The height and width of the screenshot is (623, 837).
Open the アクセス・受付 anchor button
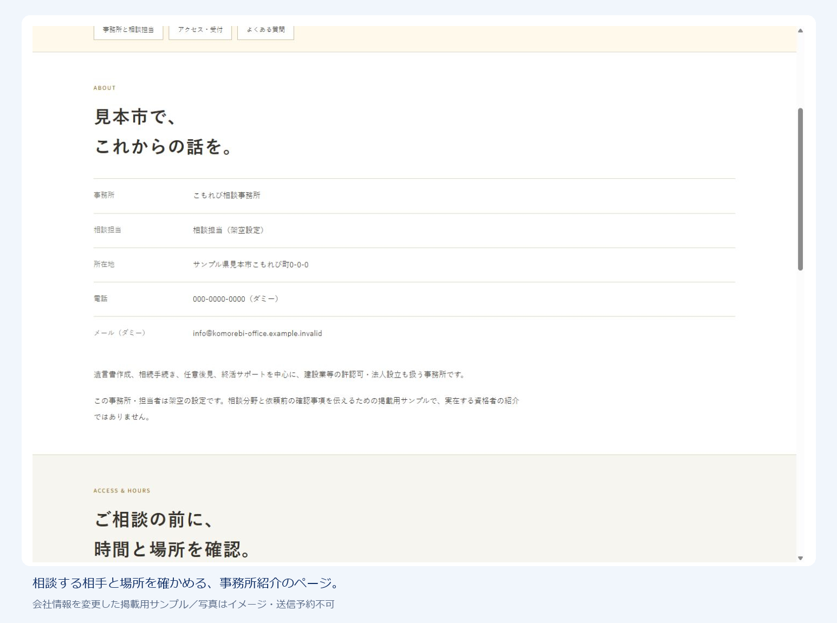click(200, 31)
